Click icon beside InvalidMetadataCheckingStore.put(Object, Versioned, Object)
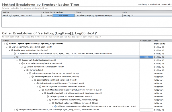Image resolution: width=172 pixels, height=112 pixels. [x=45, y=93]
